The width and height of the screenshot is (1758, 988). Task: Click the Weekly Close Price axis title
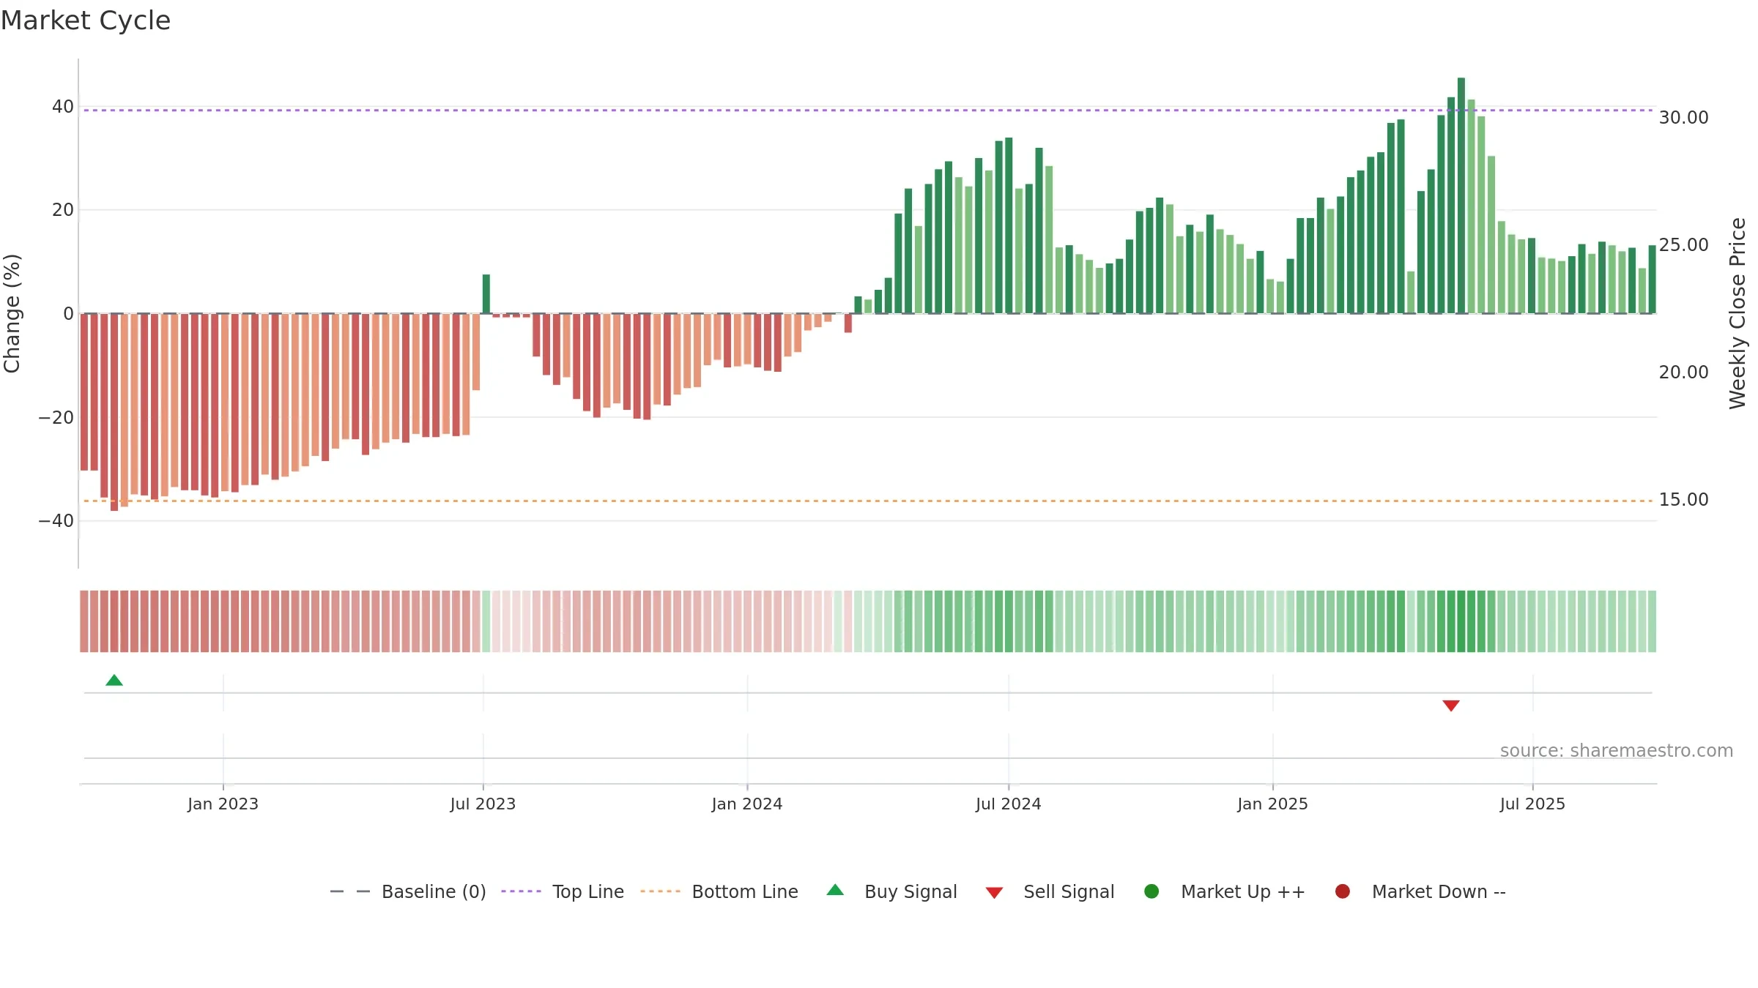tap(1737, 313)
